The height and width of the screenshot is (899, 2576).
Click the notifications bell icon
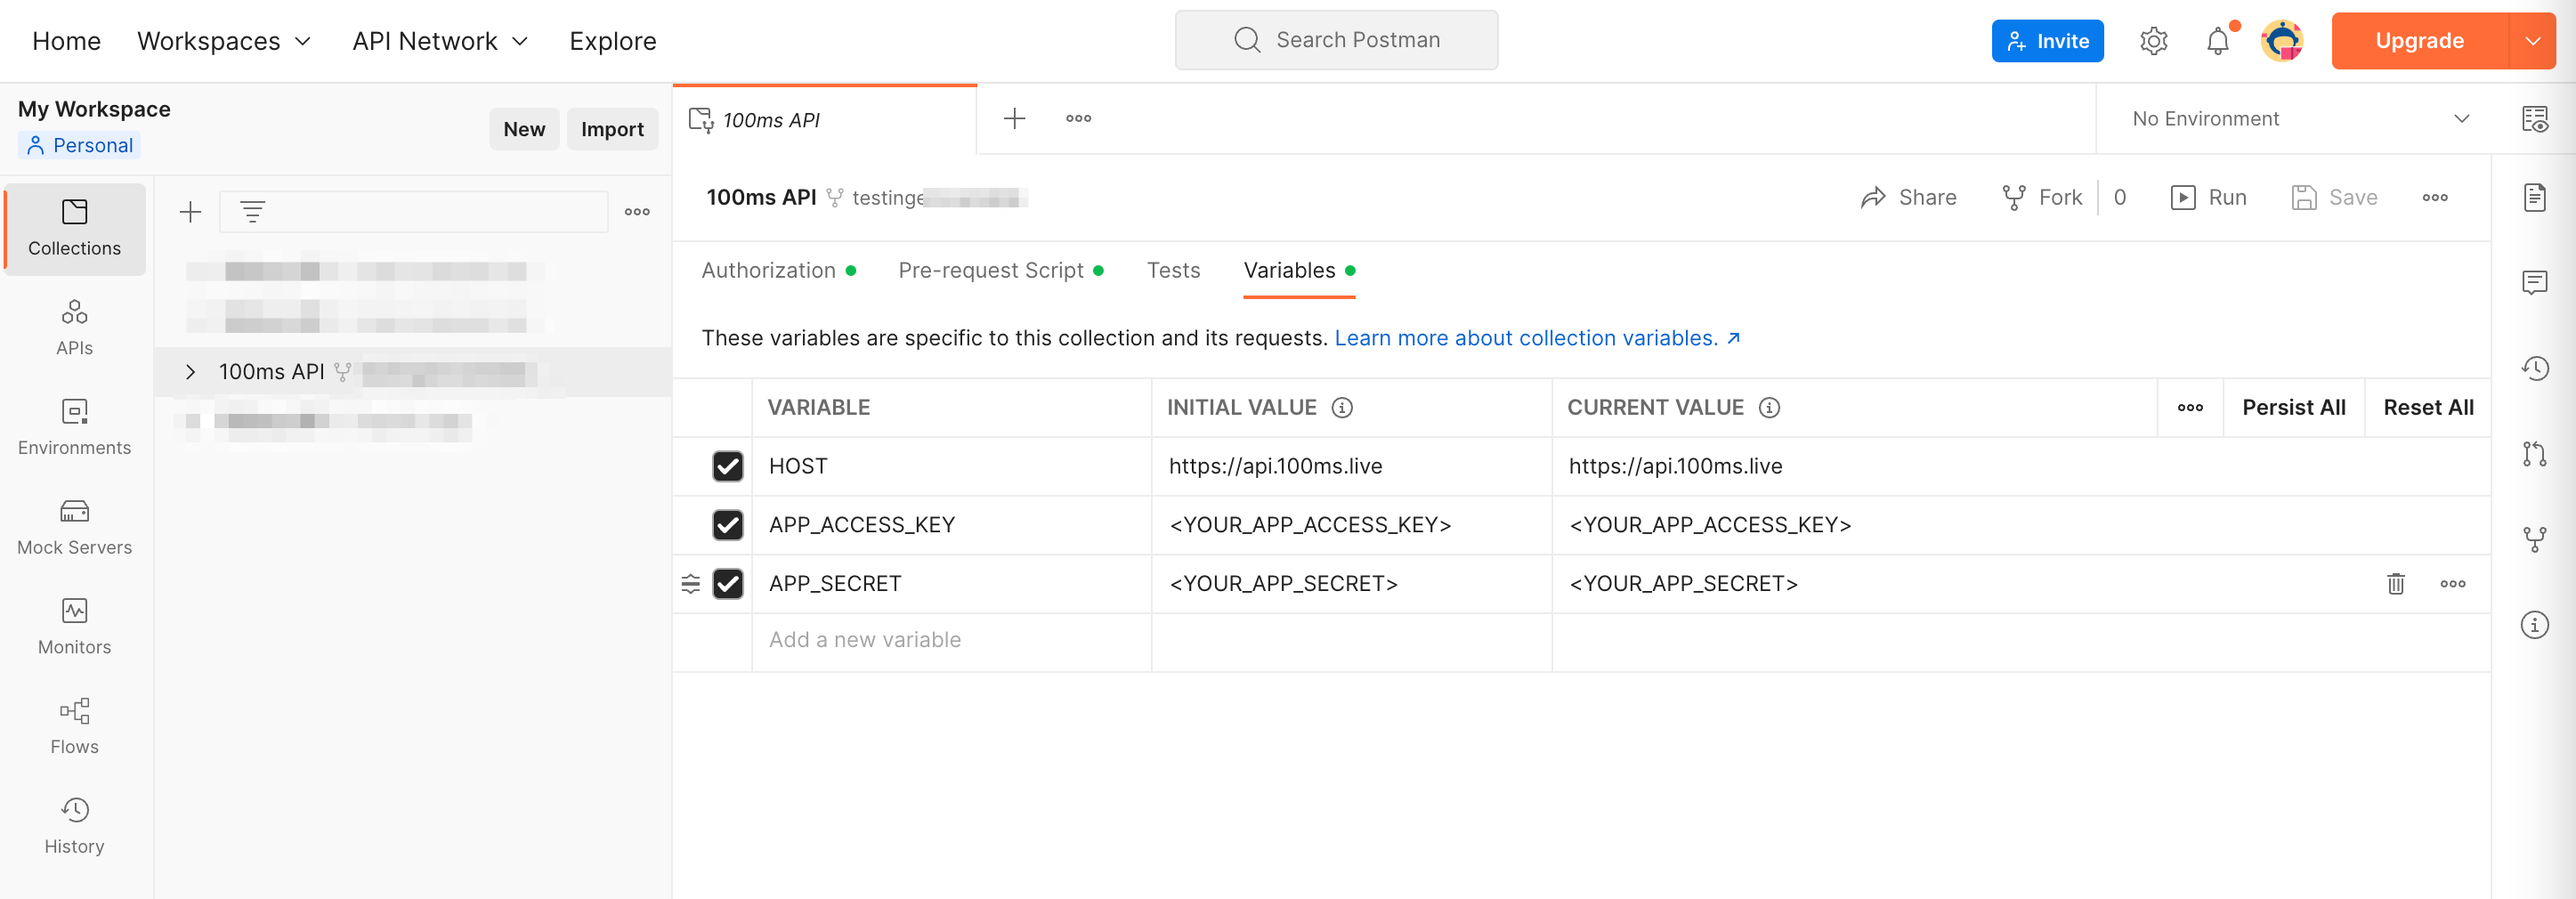point(2217,41)
